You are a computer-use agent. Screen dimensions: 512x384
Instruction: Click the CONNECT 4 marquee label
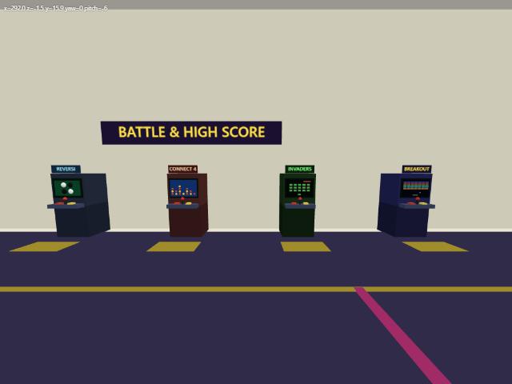183,169
